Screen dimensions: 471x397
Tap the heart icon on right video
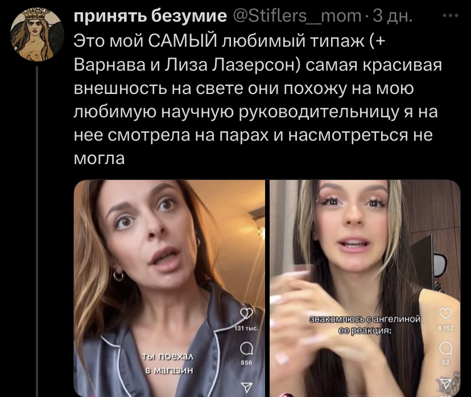[445, 313]
